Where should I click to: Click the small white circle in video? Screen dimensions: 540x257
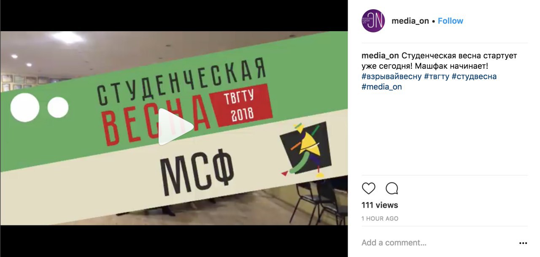[x=58, y=107]
